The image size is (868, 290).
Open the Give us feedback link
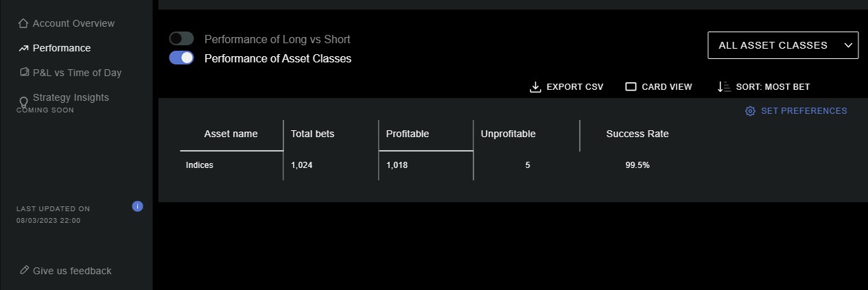72,271
